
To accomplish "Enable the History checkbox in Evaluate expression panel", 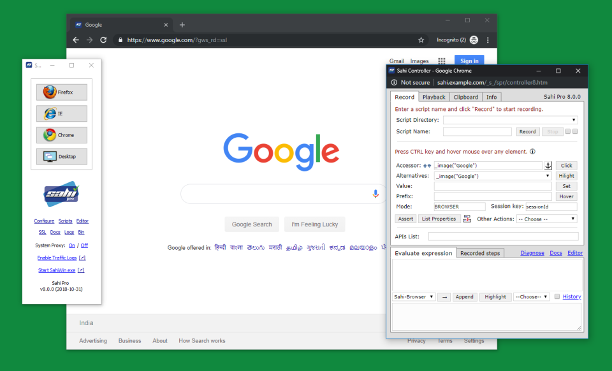I will (x=557, y=296).
